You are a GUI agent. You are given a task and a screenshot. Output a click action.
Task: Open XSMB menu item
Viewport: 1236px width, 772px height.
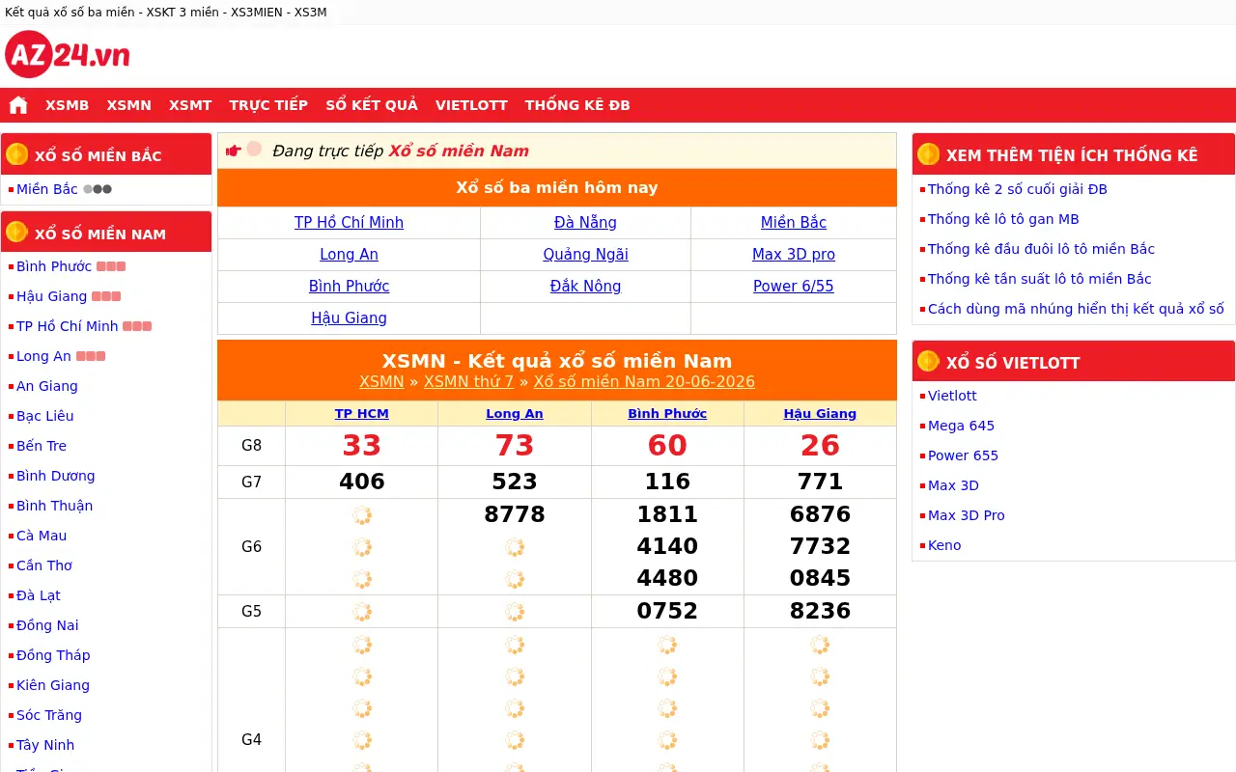tap(67, 105)
